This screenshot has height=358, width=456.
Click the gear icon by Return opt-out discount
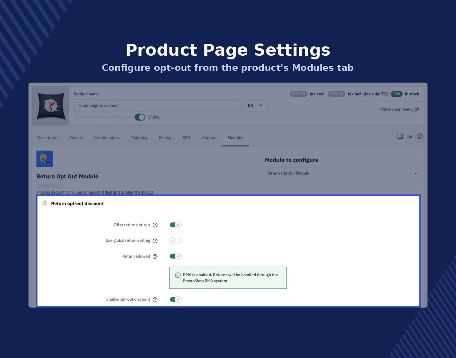45,203
